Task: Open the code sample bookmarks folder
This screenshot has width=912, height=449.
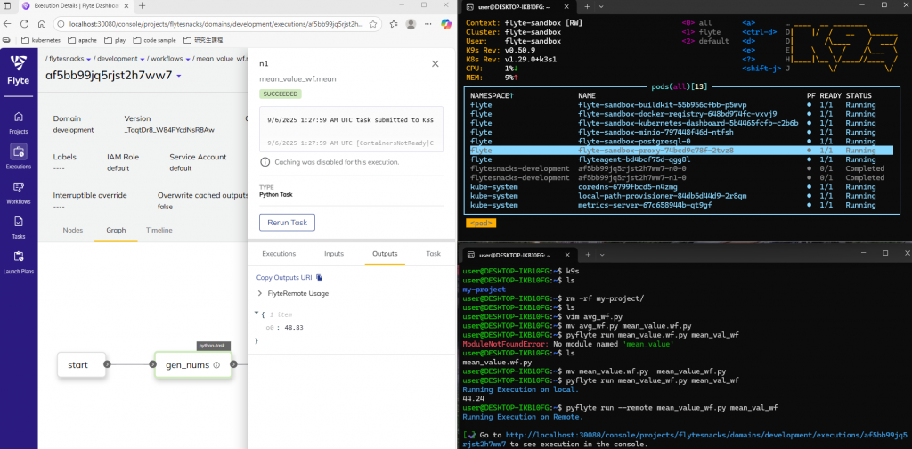Action: point(154,40)
